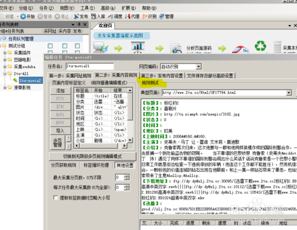Tick 发布 checkbox for 测试分组 row
297x230 pixels.
click(77, 46)
